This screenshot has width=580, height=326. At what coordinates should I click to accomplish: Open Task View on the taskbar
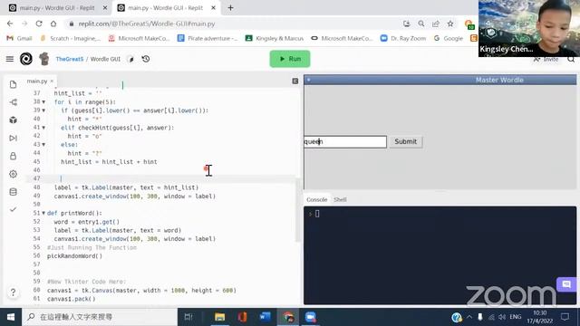(x=188, y=317)
